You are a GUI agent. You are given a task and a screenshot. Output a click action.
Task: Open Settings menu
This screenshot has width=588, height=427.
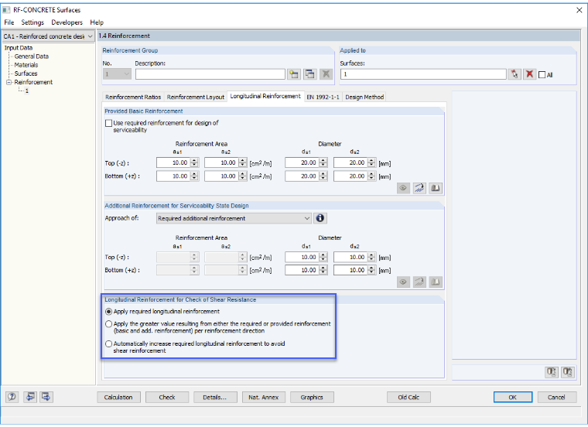pyautogui.click(x=32, y=22)
